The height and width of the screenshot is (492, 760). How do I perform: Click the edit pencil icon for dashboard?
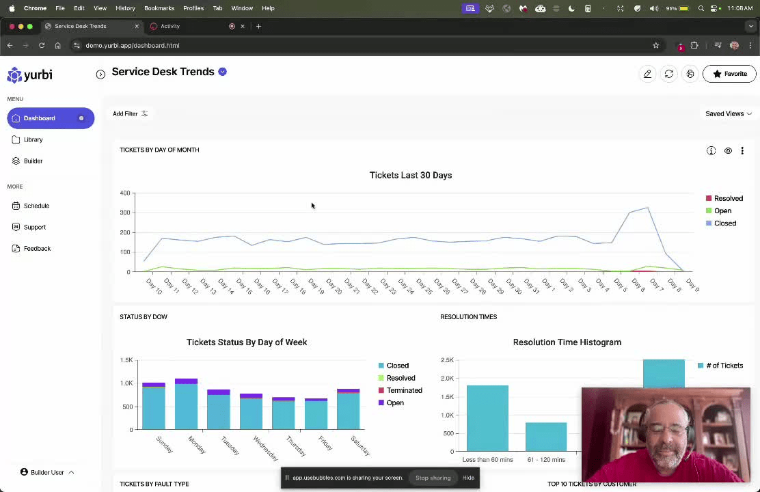pyautogui.click(x=647, y=74)
